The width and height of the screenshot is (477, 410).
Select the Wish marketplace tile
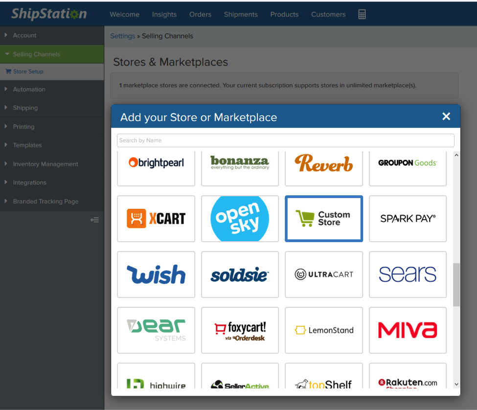156,274
